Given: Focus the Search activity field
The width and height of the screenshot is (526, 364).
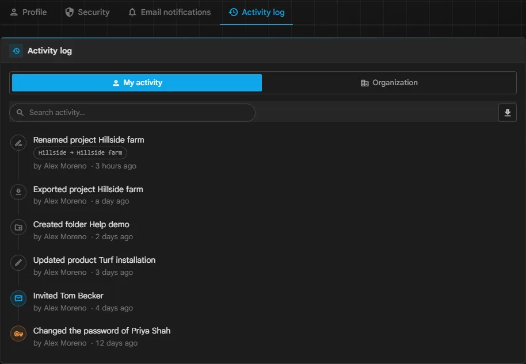Looking at the screenshot, I should pyautogui.click(x=132, y=113).
